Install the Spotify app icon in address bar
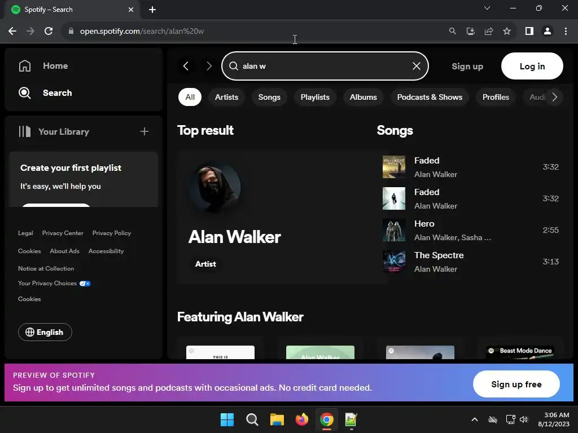Image resolution: width=578 pixels, height=433 pixels. coord(470,32)
